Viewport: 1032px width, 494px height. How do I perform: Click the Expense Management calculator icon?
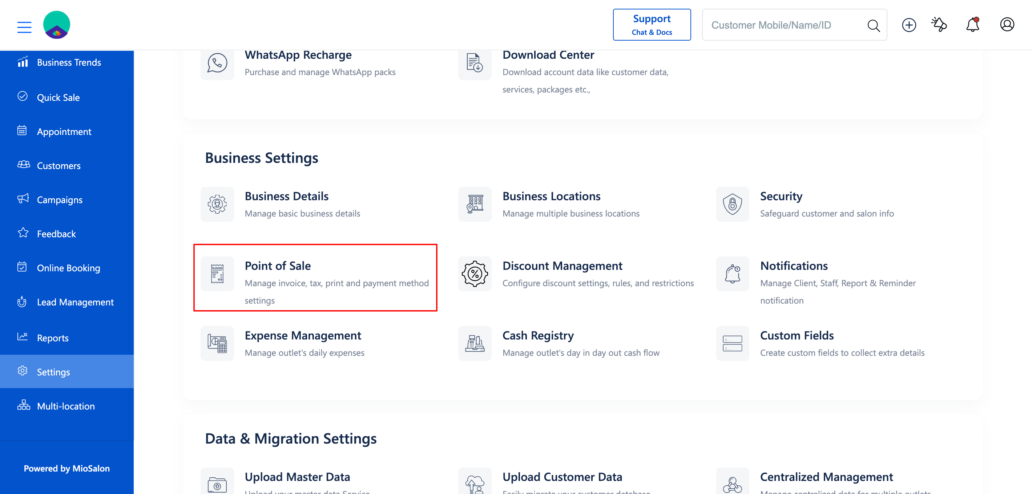coord(217,343)
